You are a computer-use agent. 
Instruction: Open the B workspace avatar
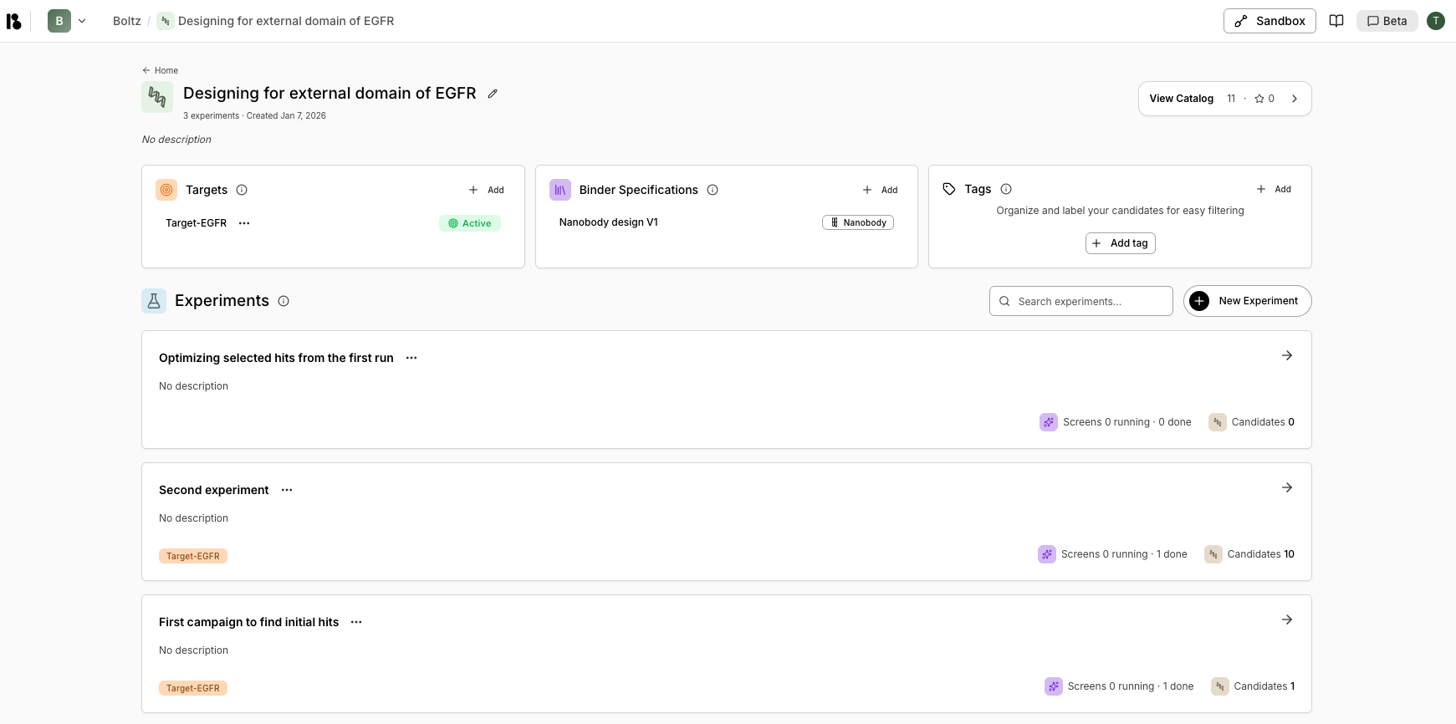pos(59,21)
